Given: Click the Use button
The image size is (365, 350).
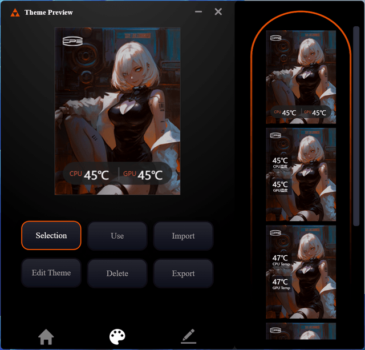Looking at the screenshot, I should click(x=117, y=236).
